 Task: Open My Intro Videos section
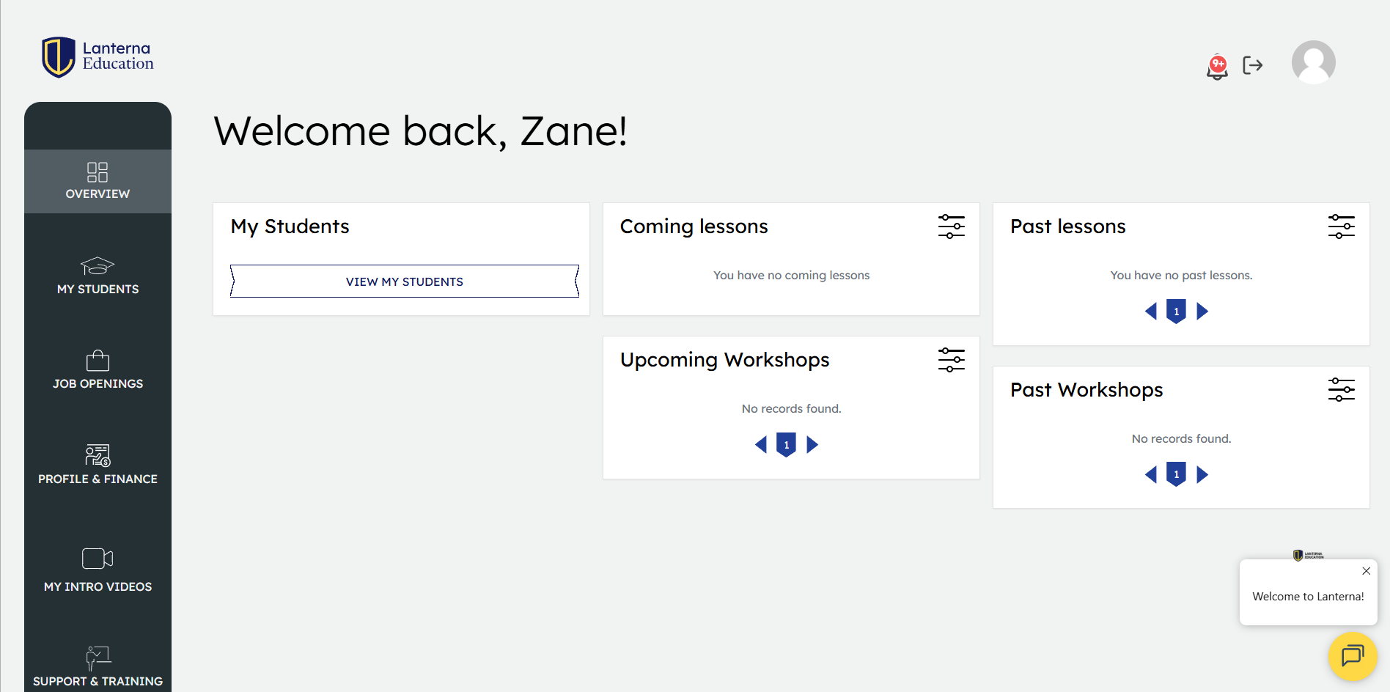tap(98, 570)
